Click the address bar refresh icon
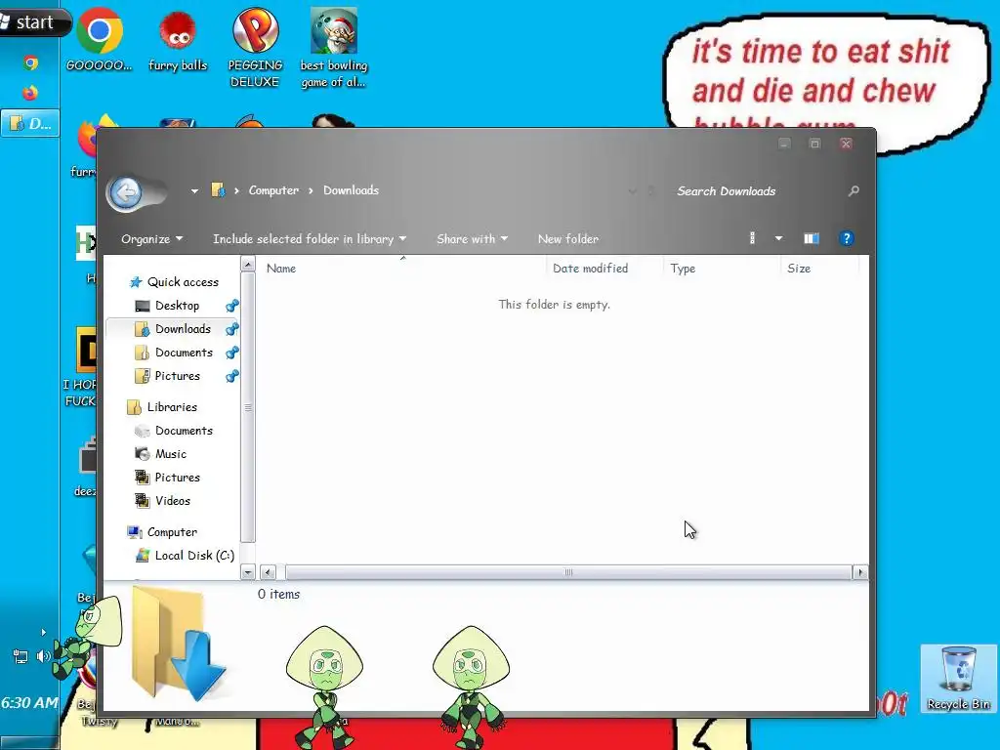The height and width of the screenshot is (750, 1000). (x=651, y=190)
